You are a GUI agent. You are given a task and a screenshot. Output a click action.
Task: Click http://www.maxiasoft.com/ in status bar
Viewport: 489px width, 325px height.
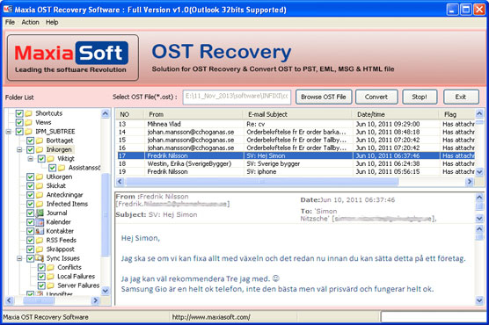[211, 317]
